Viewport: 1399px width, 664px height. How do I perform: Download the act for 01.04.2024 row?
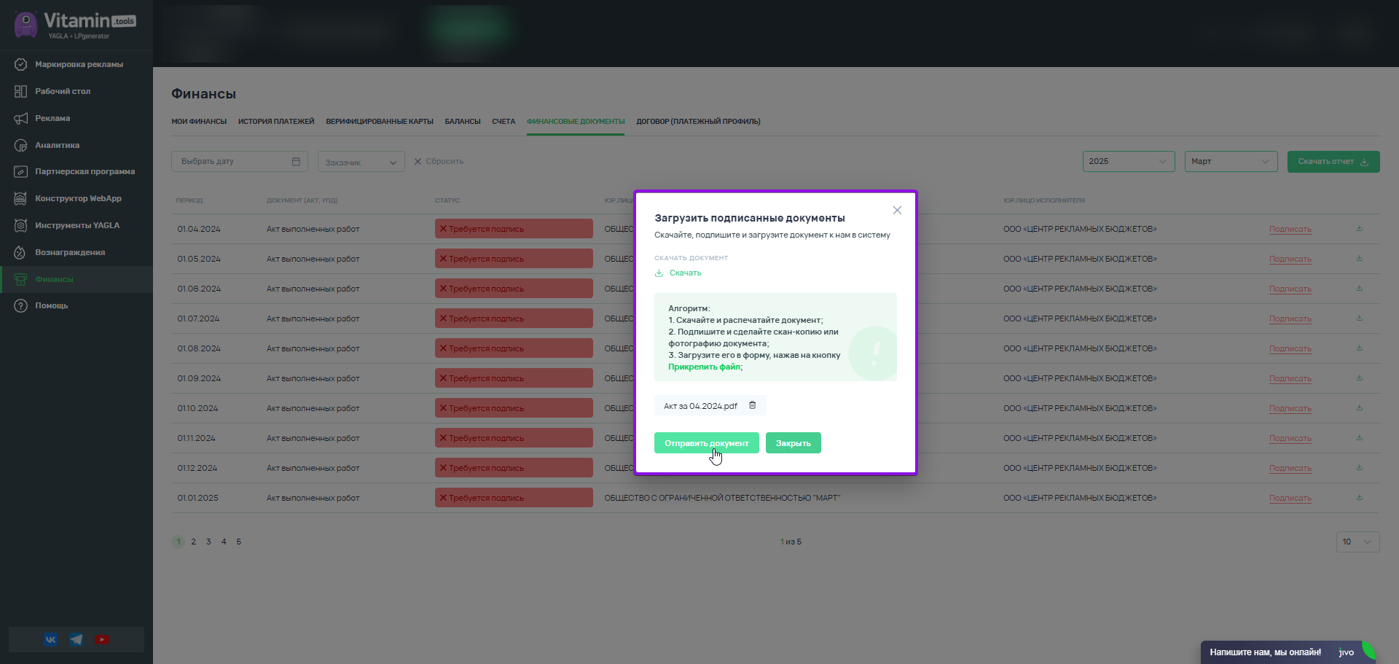(x=1359, y=229)
